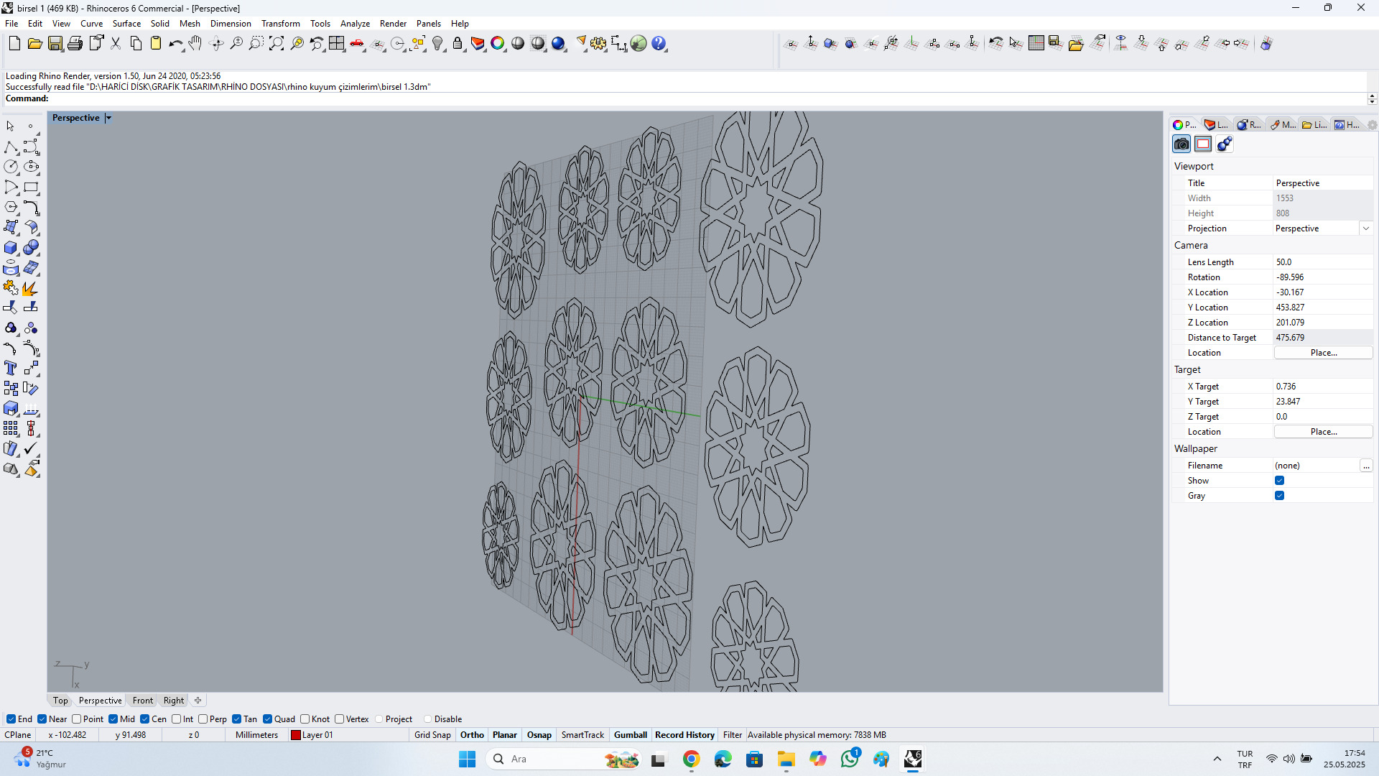Enable the Point osnap checkbox

point(76,719)
